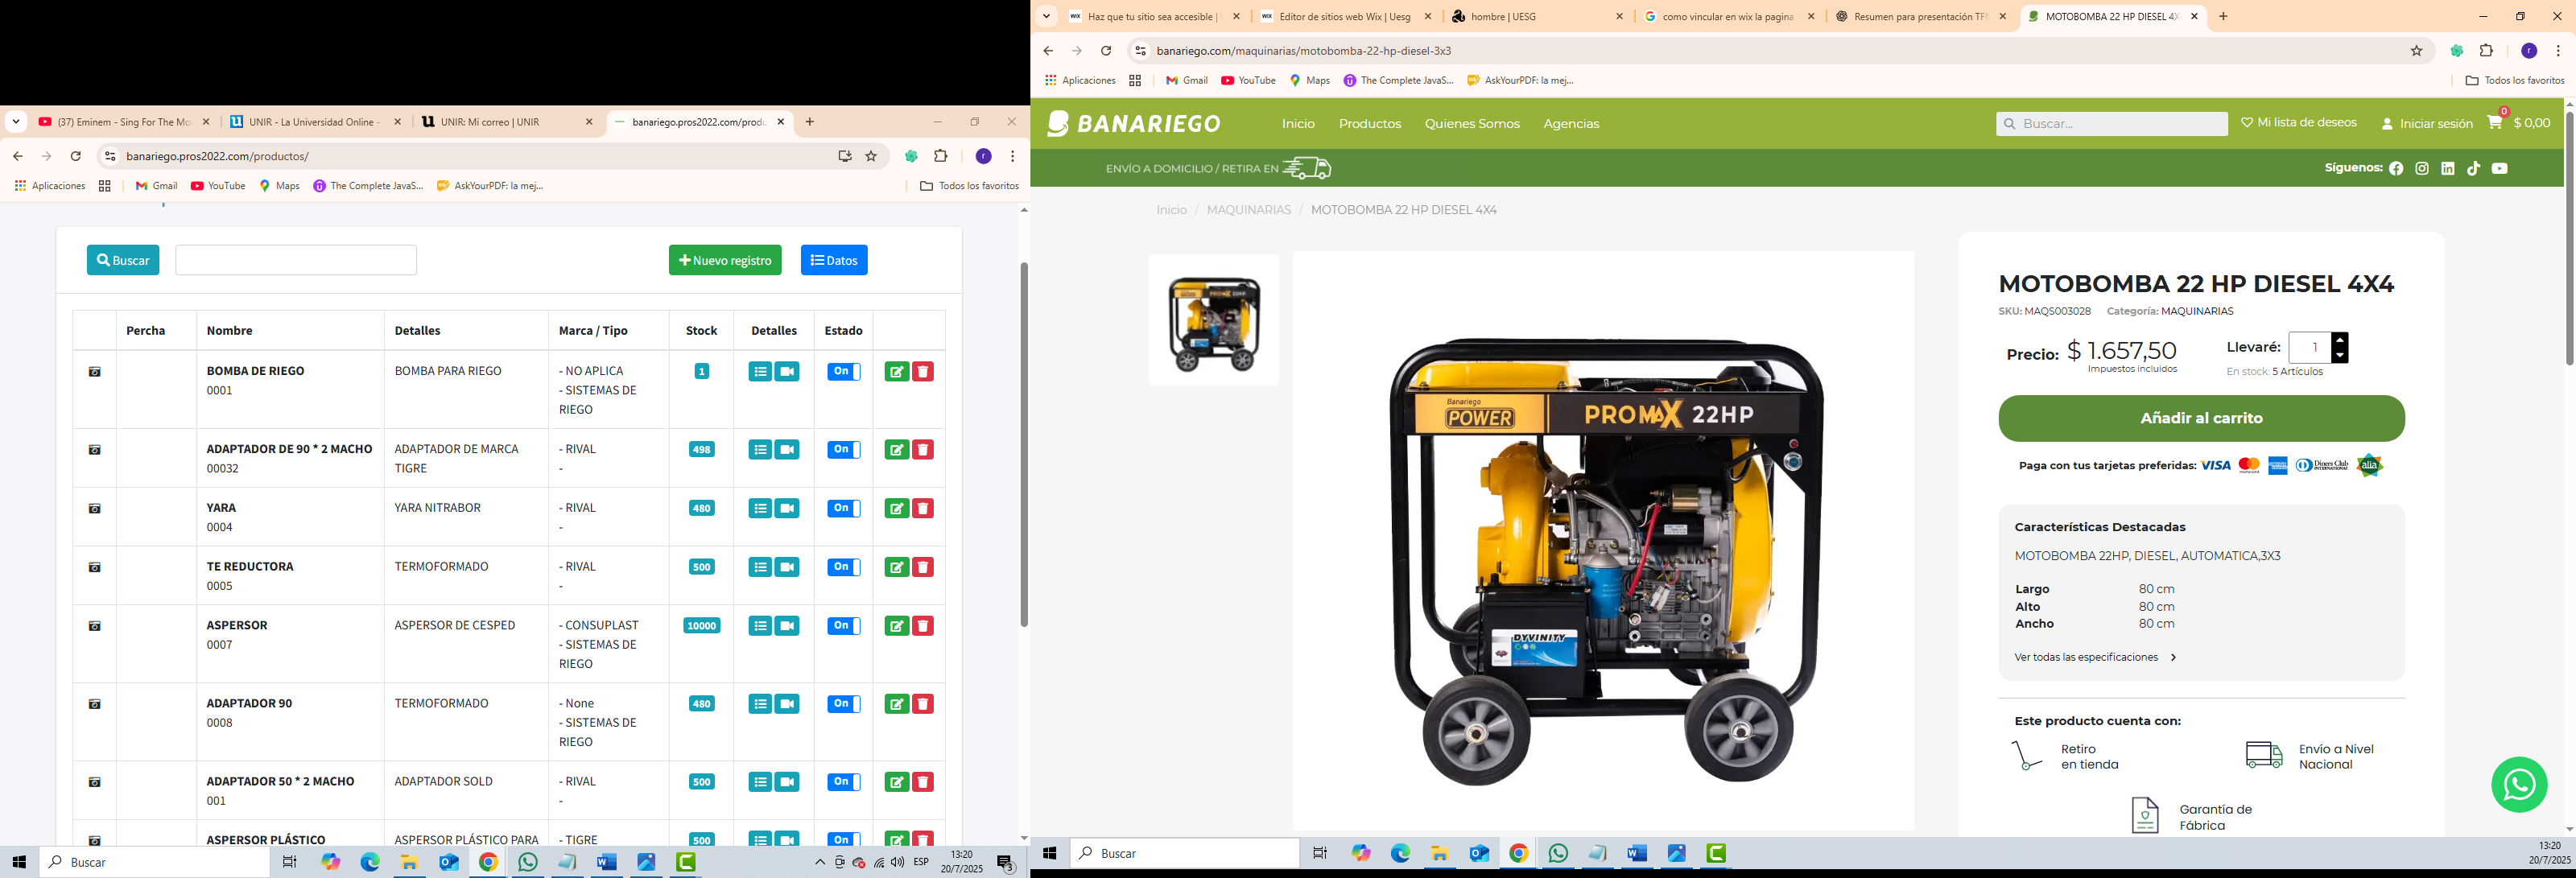Click the green edit icon for BOMBA DE RIEGO
2576x878 pixels.
coord(896,372)
